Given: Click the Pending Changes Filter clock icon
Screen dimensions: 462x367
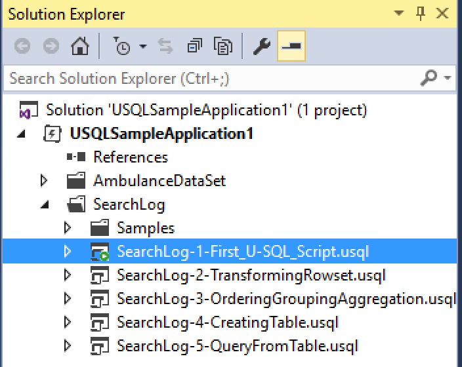Looking at the screenshot, I should [x=122, y=47].
